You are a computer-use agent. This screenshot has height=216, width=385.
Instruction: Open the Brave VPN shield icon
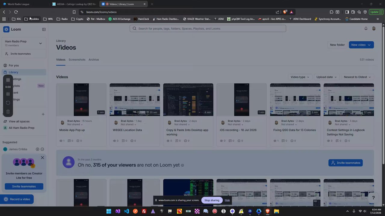tap(365, 12)
